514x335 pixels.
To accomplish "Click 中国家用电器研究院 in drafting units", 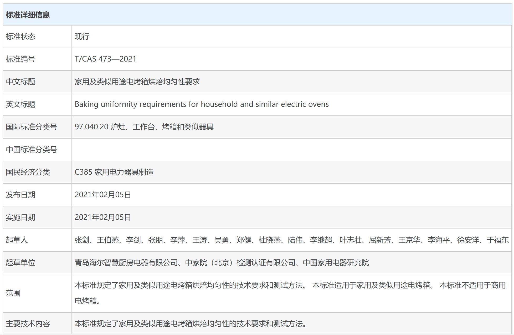I will point(336,263).
